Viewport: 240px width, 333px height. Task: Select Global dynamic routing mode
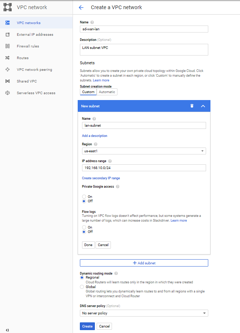point(82,287)
